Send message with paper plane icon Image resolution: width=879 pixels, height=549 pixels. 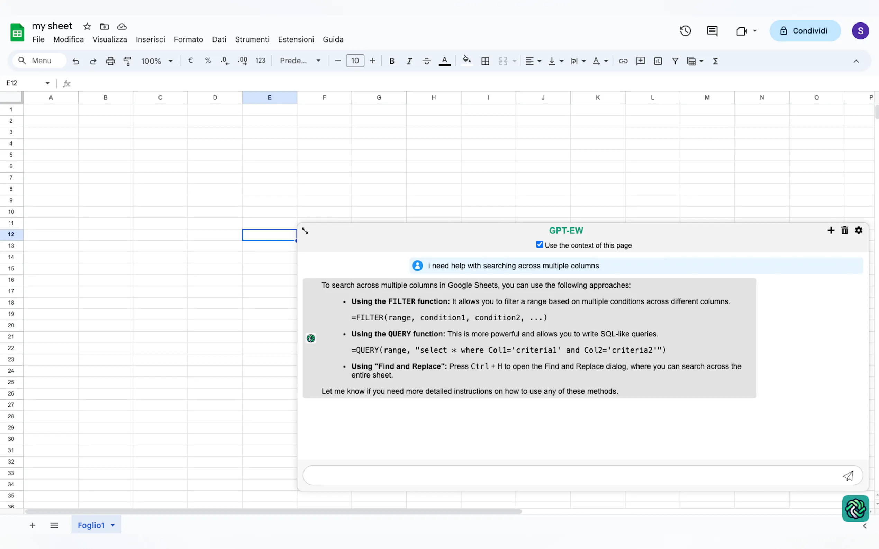click(848, 476)
